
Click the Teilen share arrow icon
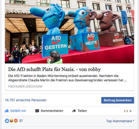(x=74, y=111)
